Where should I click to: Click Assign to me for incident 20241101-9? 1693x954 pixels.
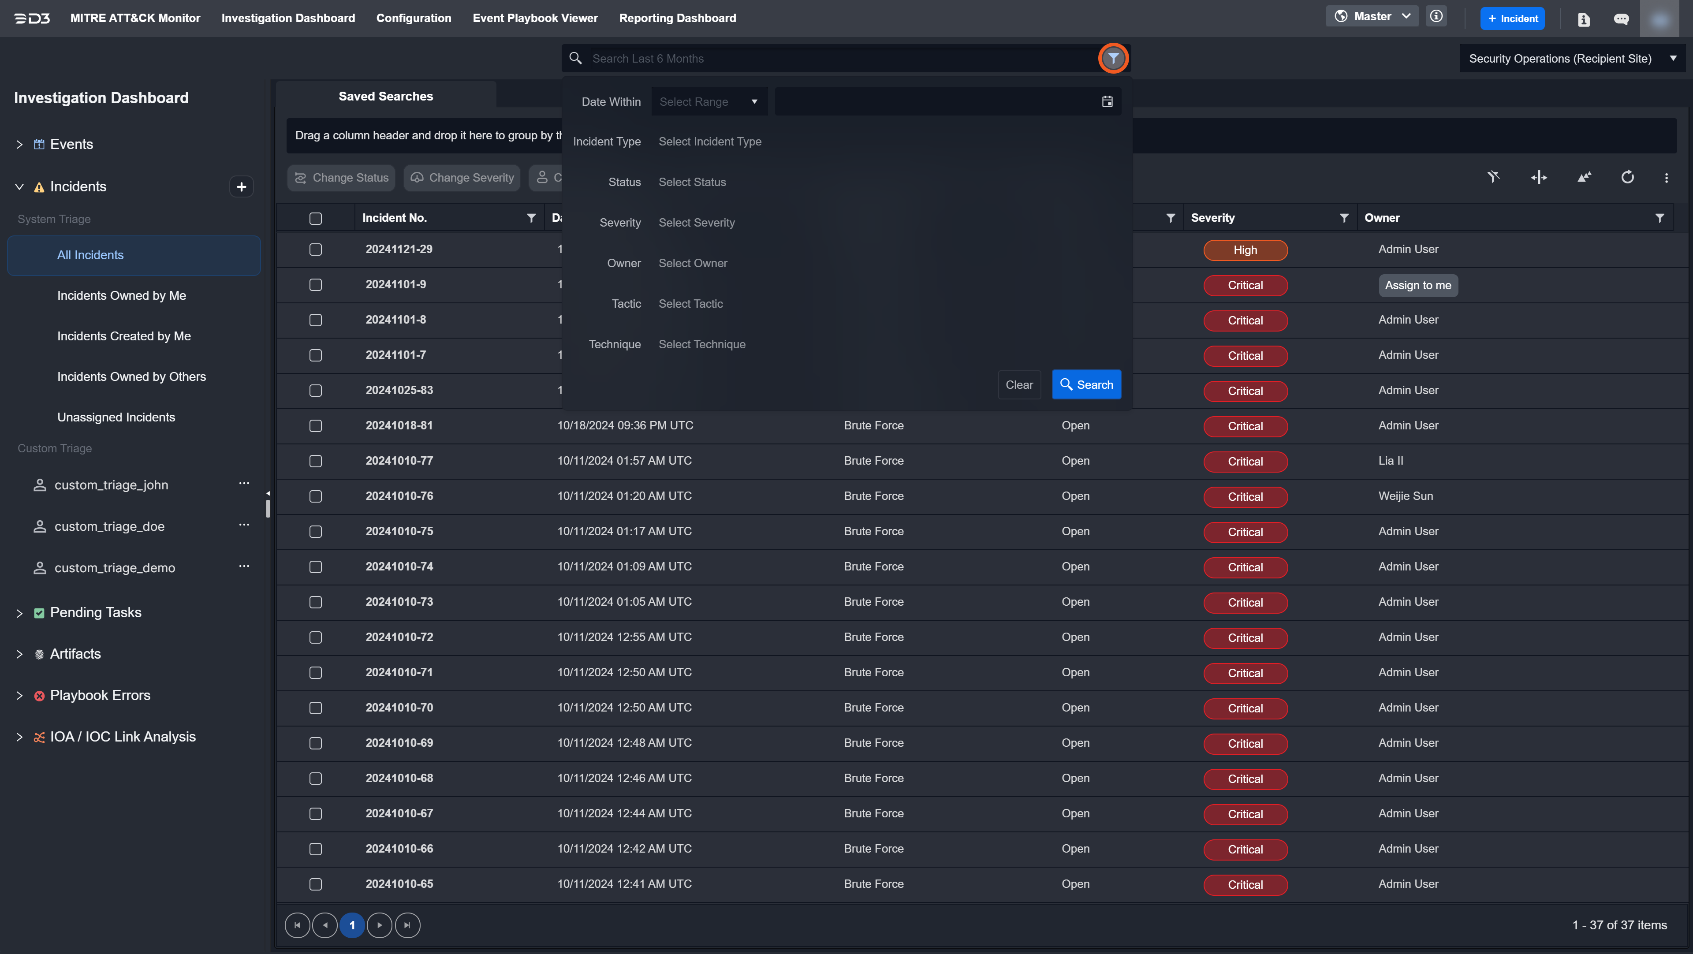pos(1417,285)
